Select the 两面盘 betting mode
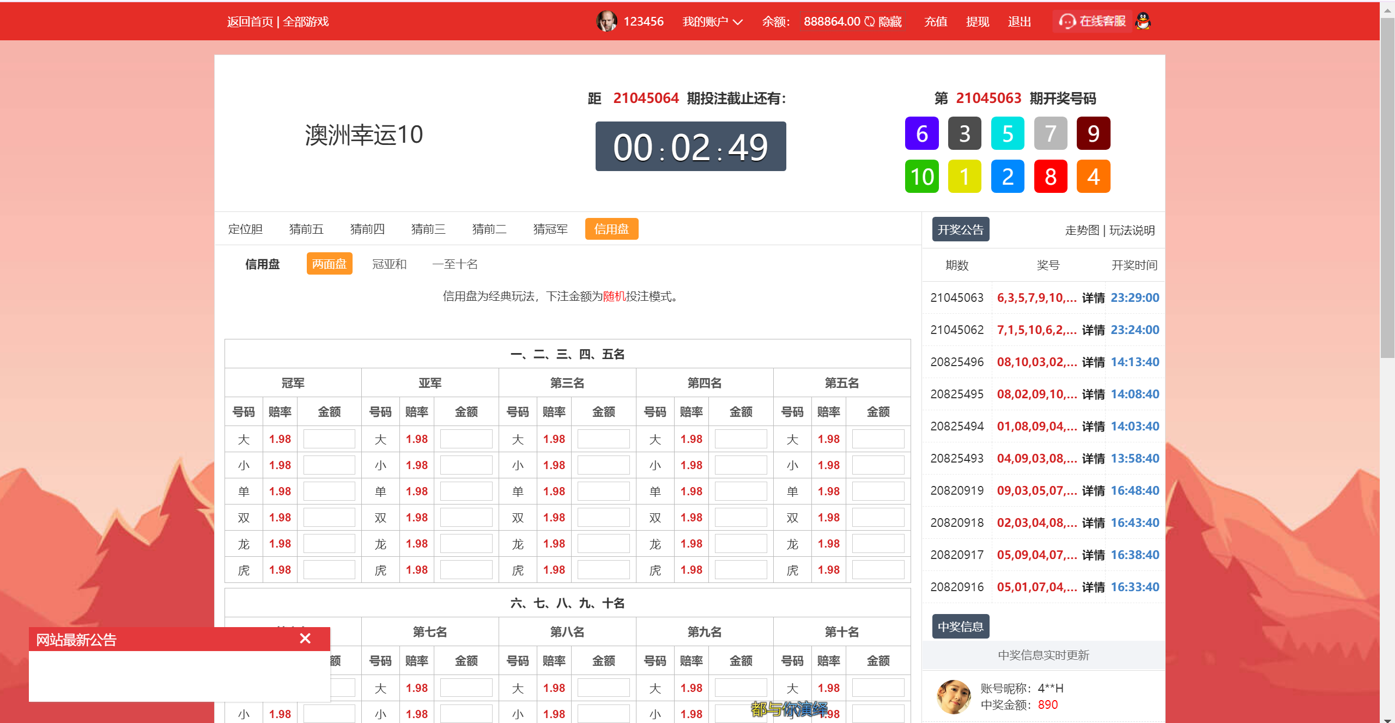The width and height of the screenshot is (1395, 723). 329,264
